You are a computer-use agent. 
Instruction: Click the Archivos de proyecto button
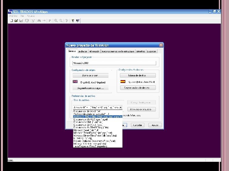tap(142, 109)
